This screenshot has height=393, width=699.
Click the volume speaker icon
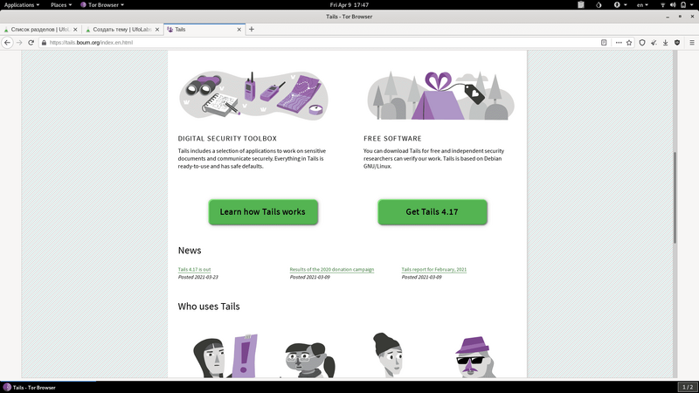click(673, 4)
